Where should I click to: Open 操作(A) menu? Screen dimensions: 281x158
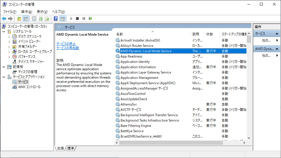click(x=27, y=12)
